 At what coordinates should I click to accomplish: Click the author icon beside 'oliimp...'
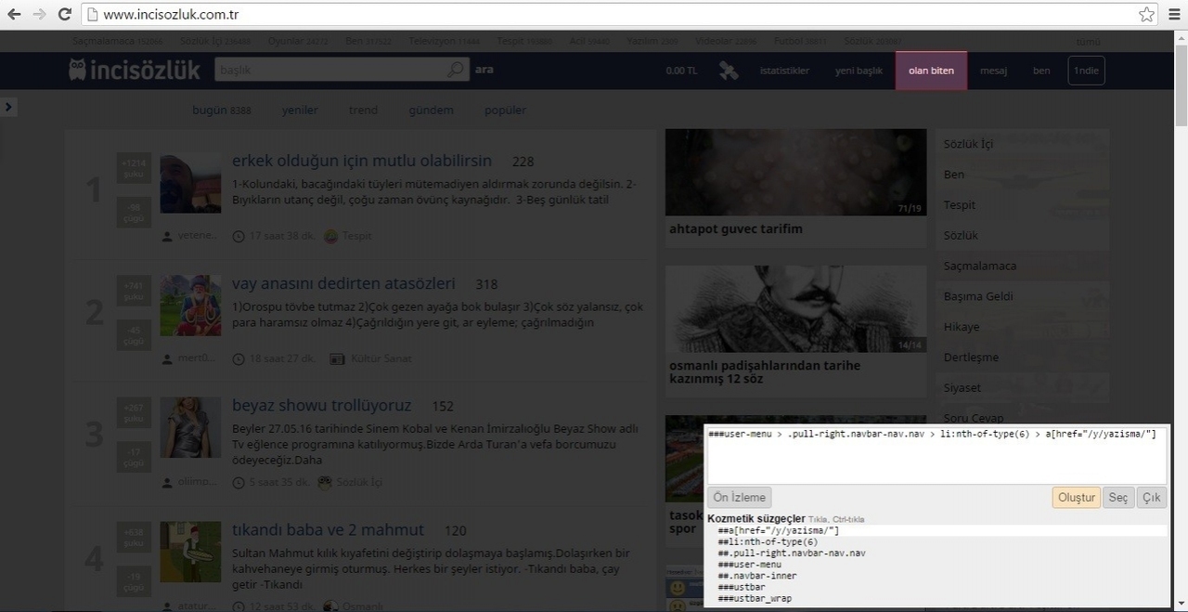click(x=167, y=482)
